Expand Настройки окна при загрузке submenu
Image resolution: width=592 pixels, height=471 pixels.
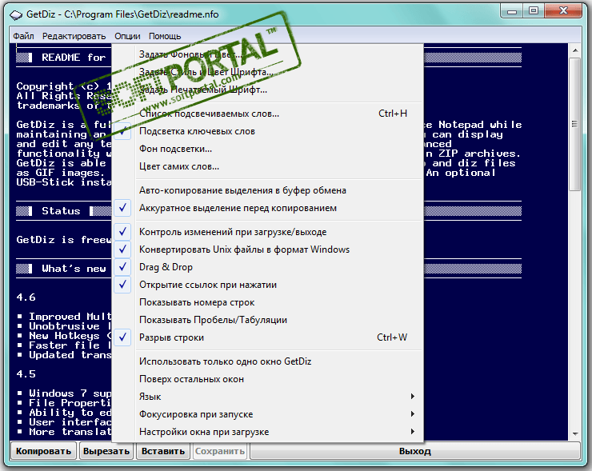click(268, 432)
